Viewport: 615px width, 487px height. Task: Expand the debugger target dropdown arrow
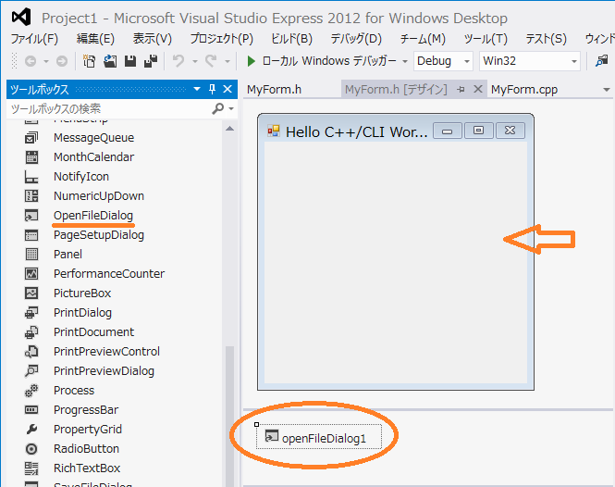[x=405, y=61]
